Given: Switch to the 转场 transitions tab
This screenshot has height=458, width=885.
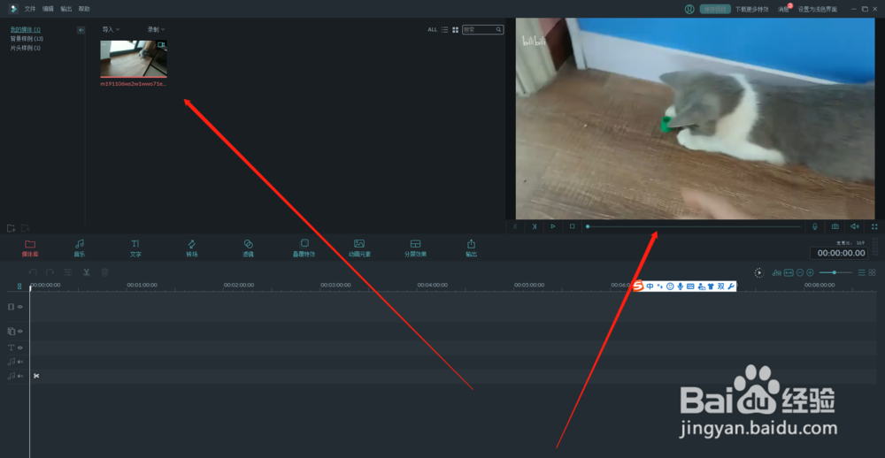Looking at the screenshot, I should [192, 248].
